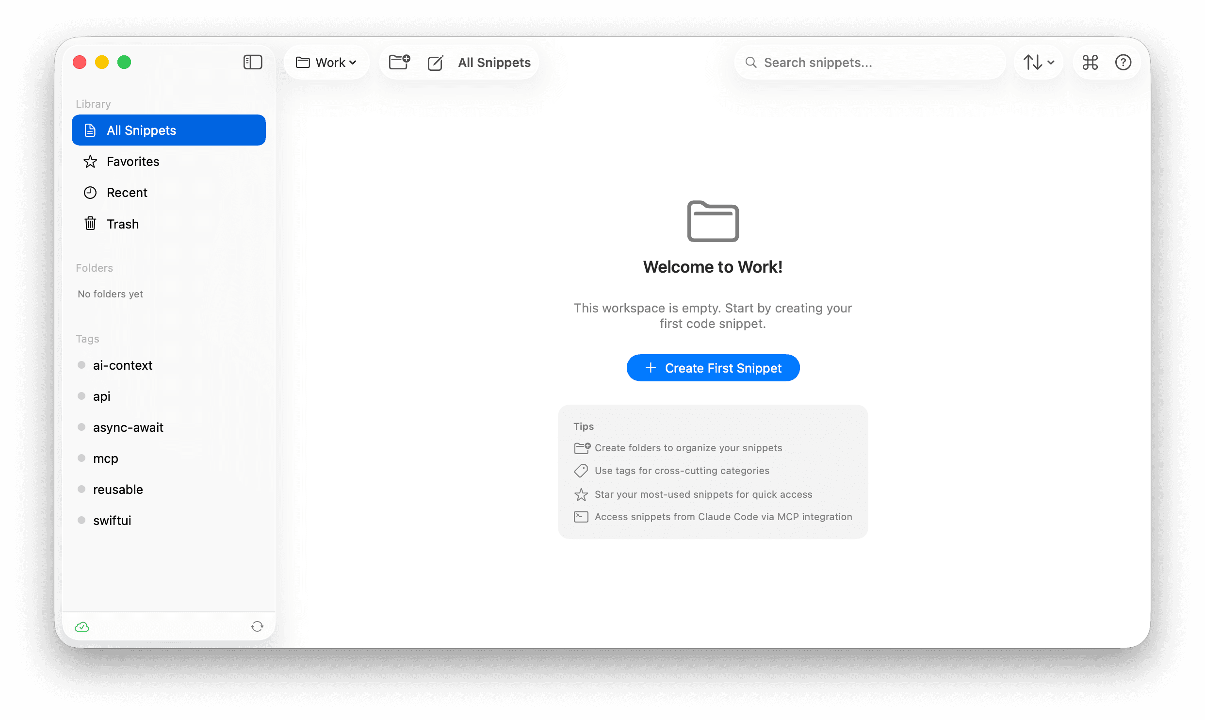1205x720 pixels.
Task: Click the sync refresh icon at bottom
Action: pyautogui.click(x=258, y=626)
